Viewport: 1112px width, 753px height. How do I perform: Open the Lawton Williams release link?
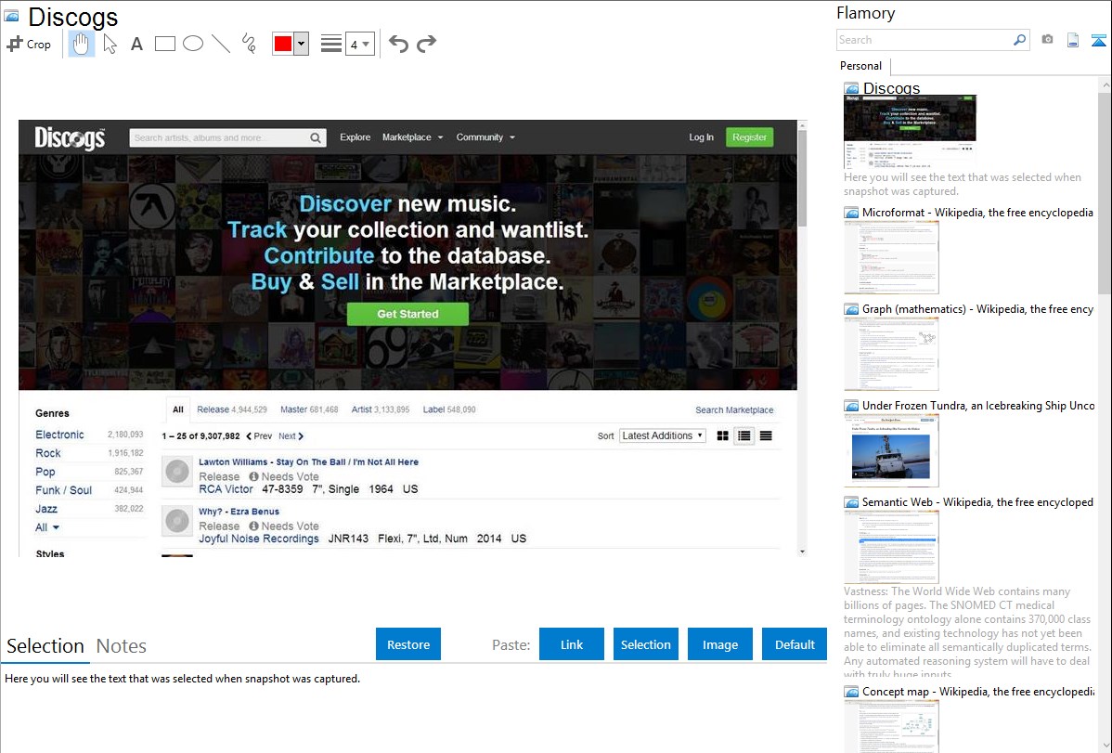308,462
